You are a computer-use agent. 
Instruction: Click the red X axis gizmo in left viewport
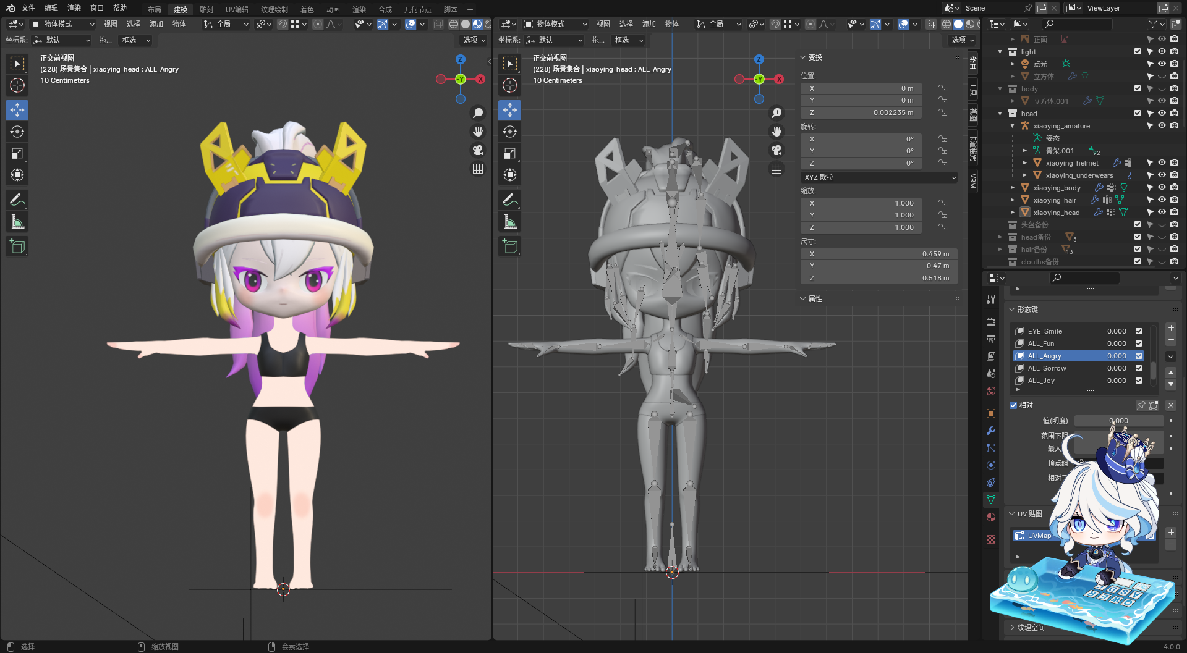(x=480, y=79)
